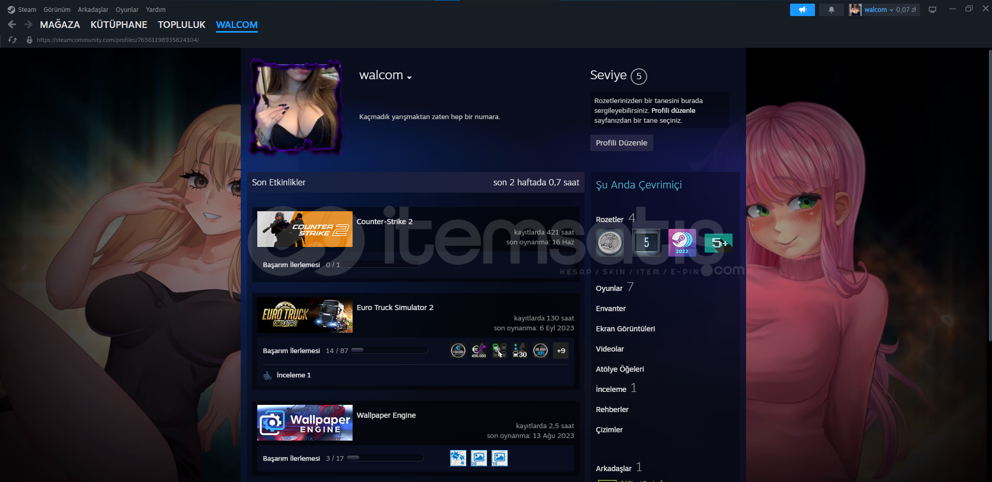The height and width of the screenshot is (482, 992).
Task: Go back with the back arrow
Action: pos(12,24)
